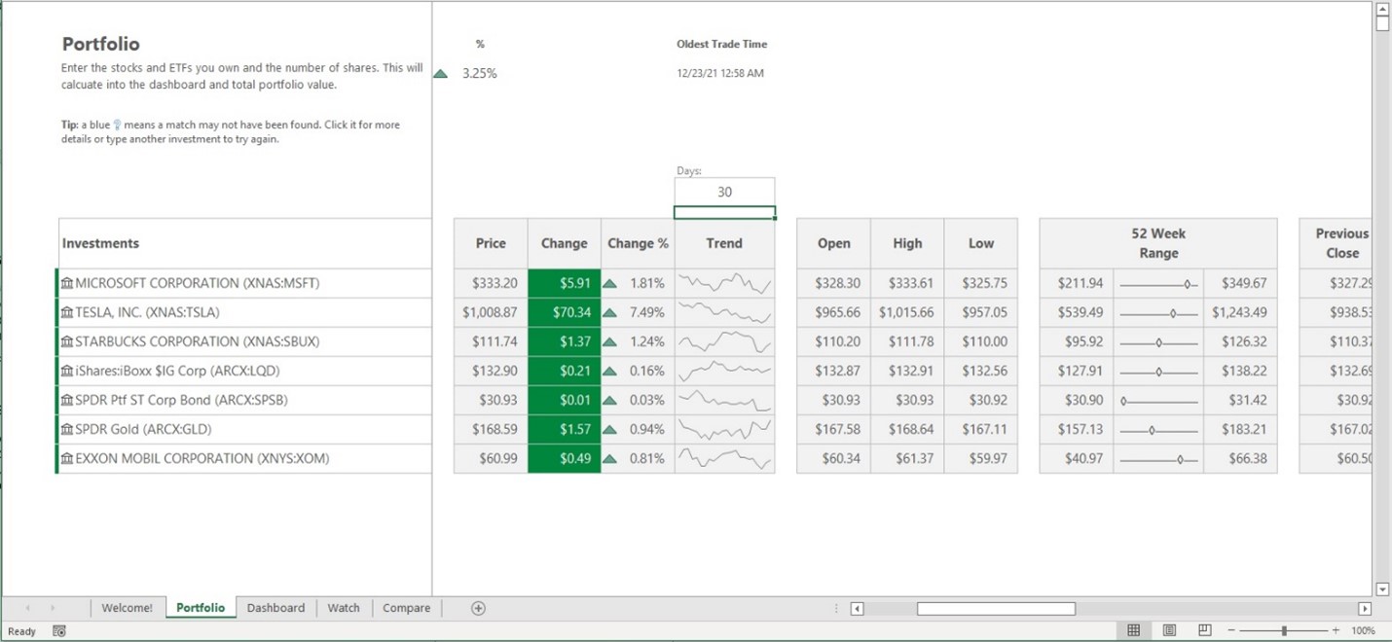This screenshot has height=642, width=1392.
Task: Open the Compare sheet tab
Action: tap(406, 607)
